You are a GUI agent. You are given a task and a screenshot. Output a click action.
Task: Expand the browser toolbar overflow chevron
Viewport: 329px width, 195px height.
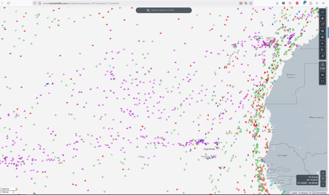pos(317,3)
